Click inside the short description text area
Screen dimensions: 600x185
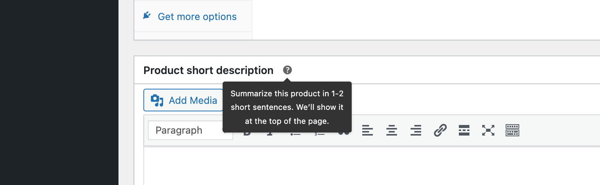point(372,166)
